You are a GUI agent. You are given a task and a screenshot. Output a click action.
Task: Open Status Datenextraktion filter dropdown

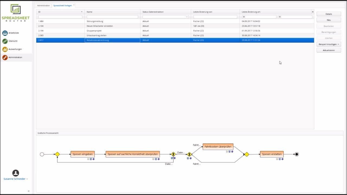[187, 17]
